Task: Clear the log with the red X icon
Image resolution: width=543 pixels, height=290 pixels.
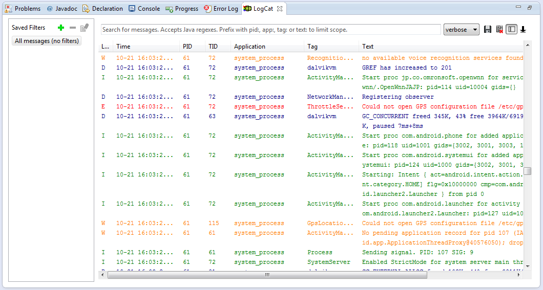Action: tap(499, 30)
